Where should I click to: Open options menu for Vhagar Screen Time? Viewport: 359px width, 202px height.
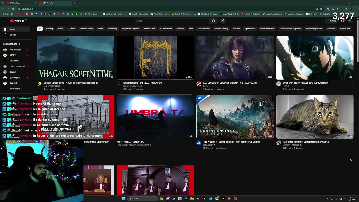pyautogui.click(x=113, y=83)
